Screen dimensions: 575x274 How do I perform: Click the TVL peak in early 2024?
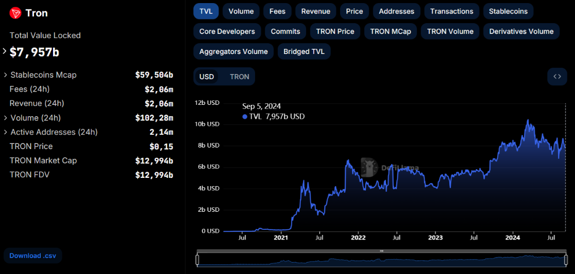(528, 120)
